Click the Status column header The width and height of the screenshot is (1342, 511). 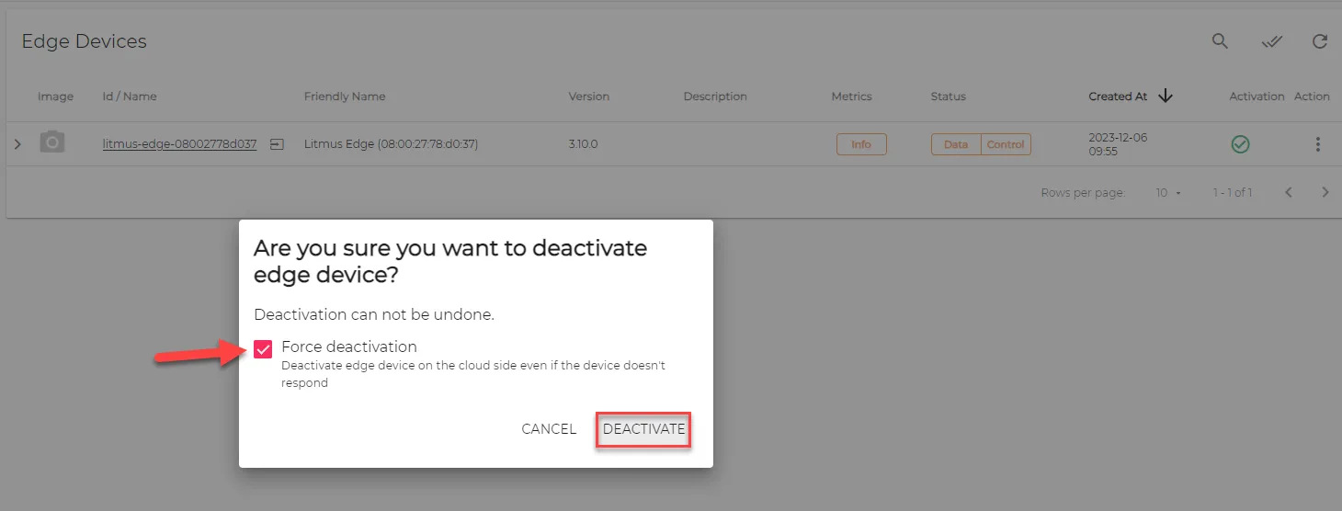coord(948,96)
